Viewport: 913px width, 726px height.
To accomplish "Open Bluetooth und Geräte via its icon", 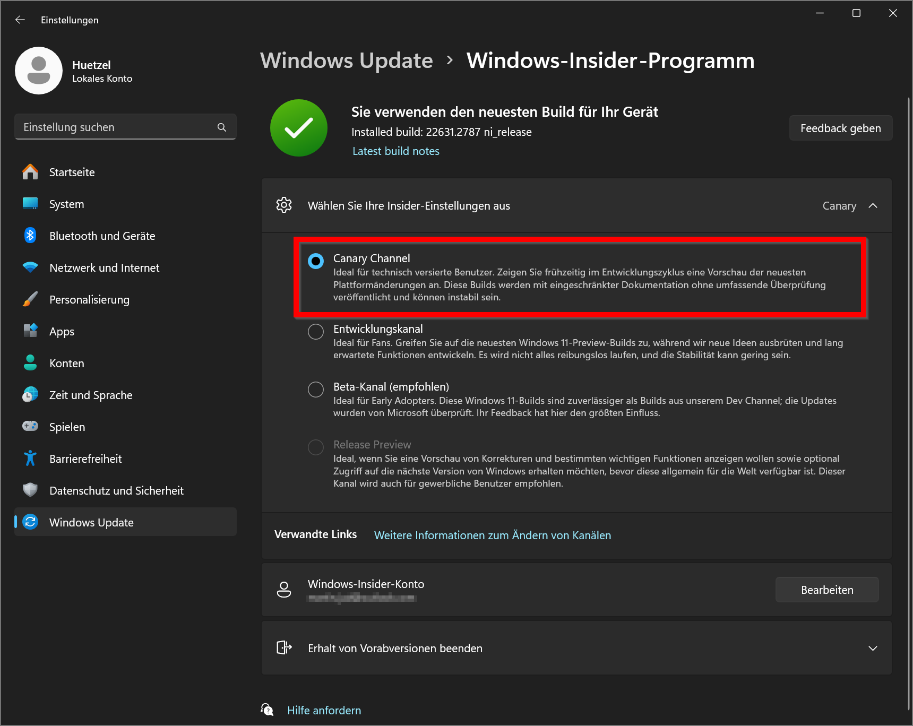I will click(30, 235).
